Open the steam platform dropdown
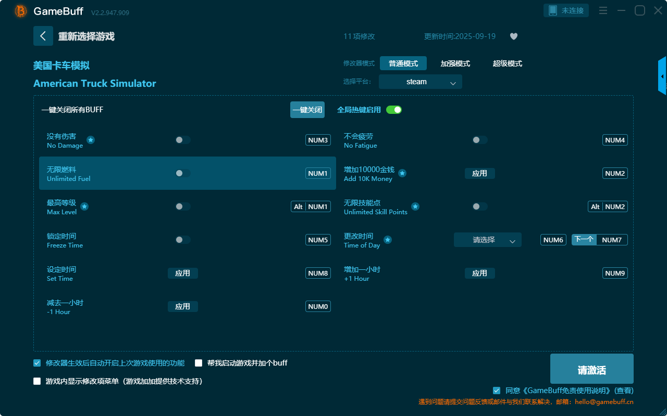667x416 pixels. click(x=421, y=82)
